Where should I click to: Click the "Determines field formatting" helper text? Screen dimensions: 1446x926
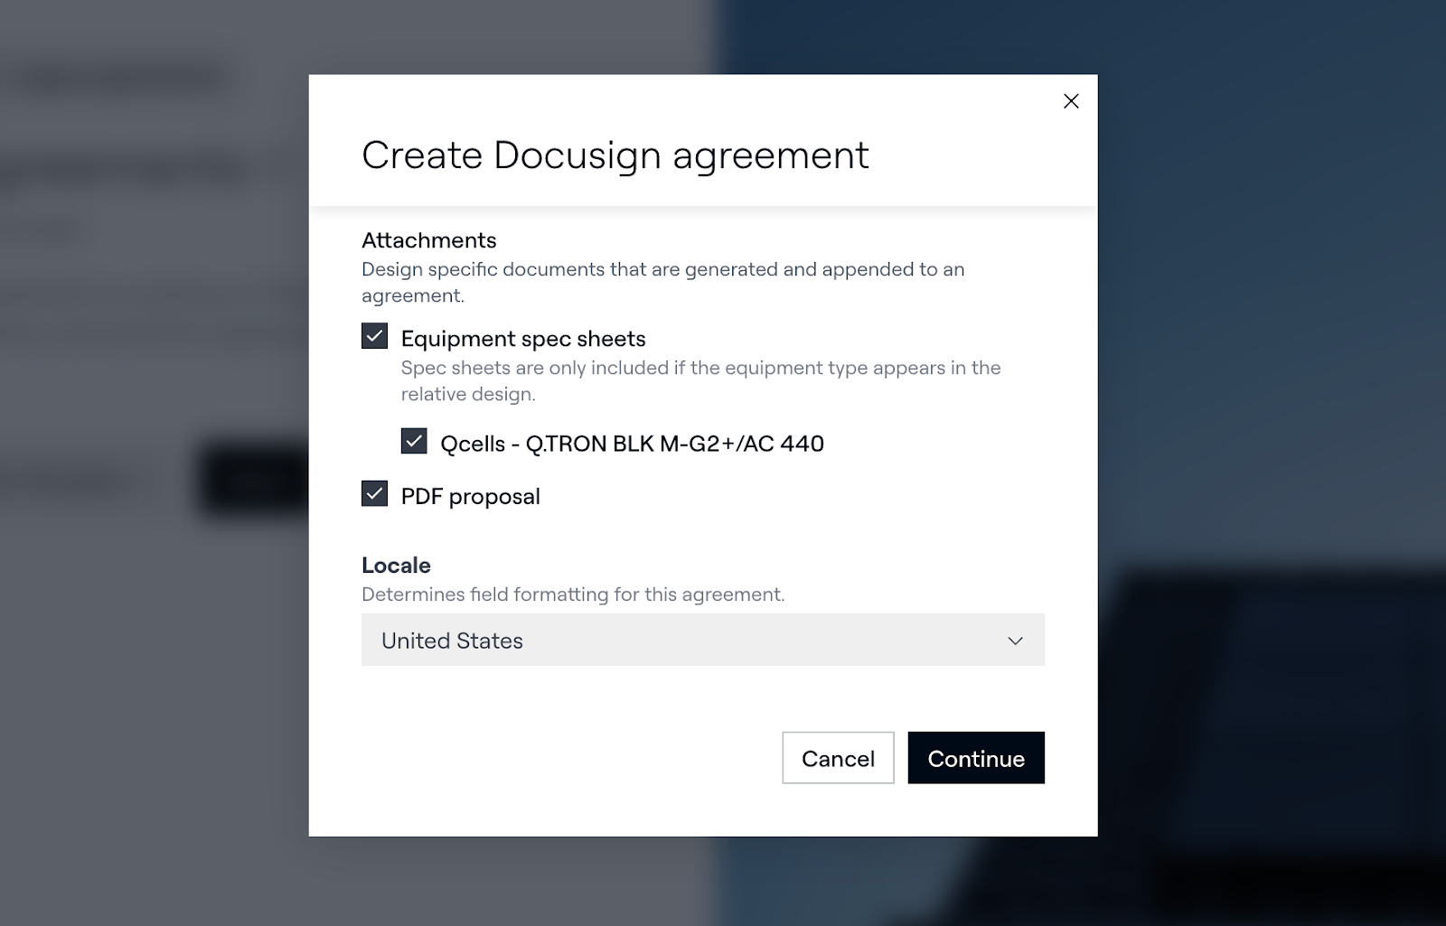(572, 594)
